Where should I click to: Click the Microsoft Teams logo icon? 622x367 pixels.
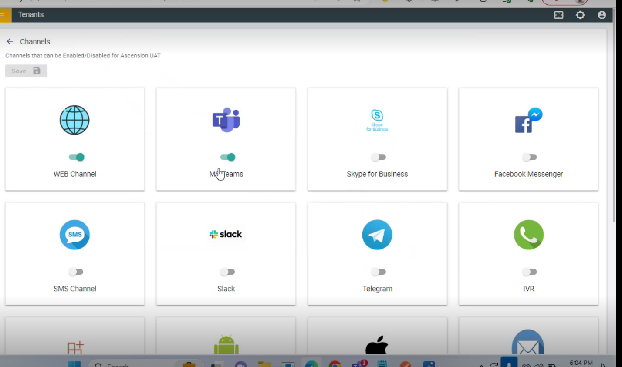pos(226,120)
